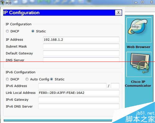Choose Auto Config for IPv6
This screenshot has height=123, width=155.
click(x=27, y=79)
